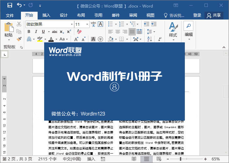Open the borders dropdown arrow
Image resolution: width=229 pixels, height=163 pixels.
tap(127, 39)
